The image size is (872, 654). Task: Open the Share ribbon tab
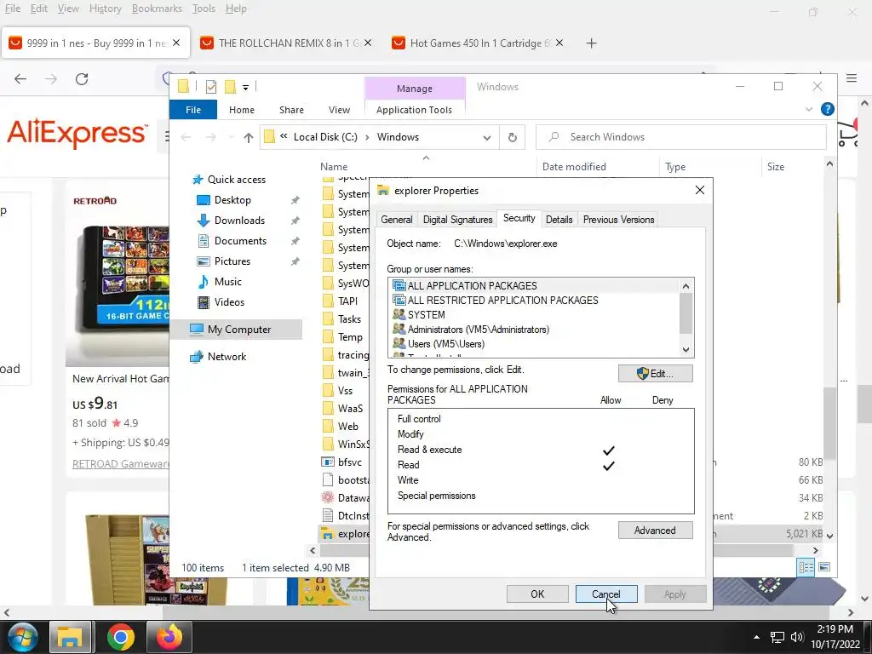(291, 110)
